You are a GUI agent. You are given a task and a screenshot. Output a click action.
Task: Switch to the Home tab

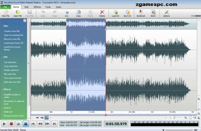(16, 7)
